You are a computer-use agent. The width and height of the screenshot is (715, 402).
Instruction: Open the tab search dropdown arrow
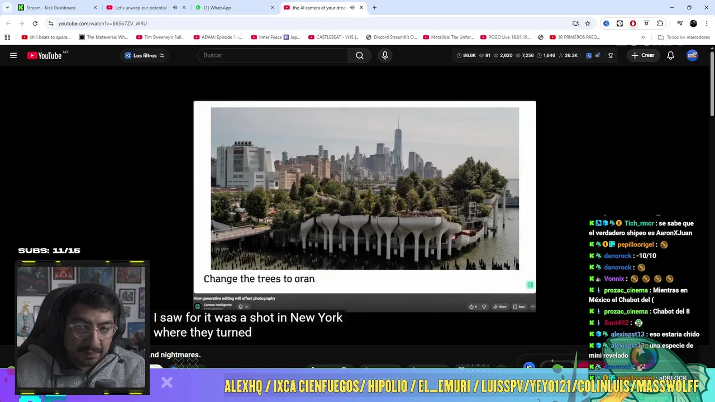pos(7,8)
